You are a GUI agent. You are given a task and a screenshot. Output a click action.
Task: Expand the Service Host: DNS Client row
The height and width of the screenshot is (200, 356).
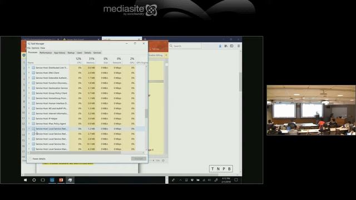click(x=29, y=73)
